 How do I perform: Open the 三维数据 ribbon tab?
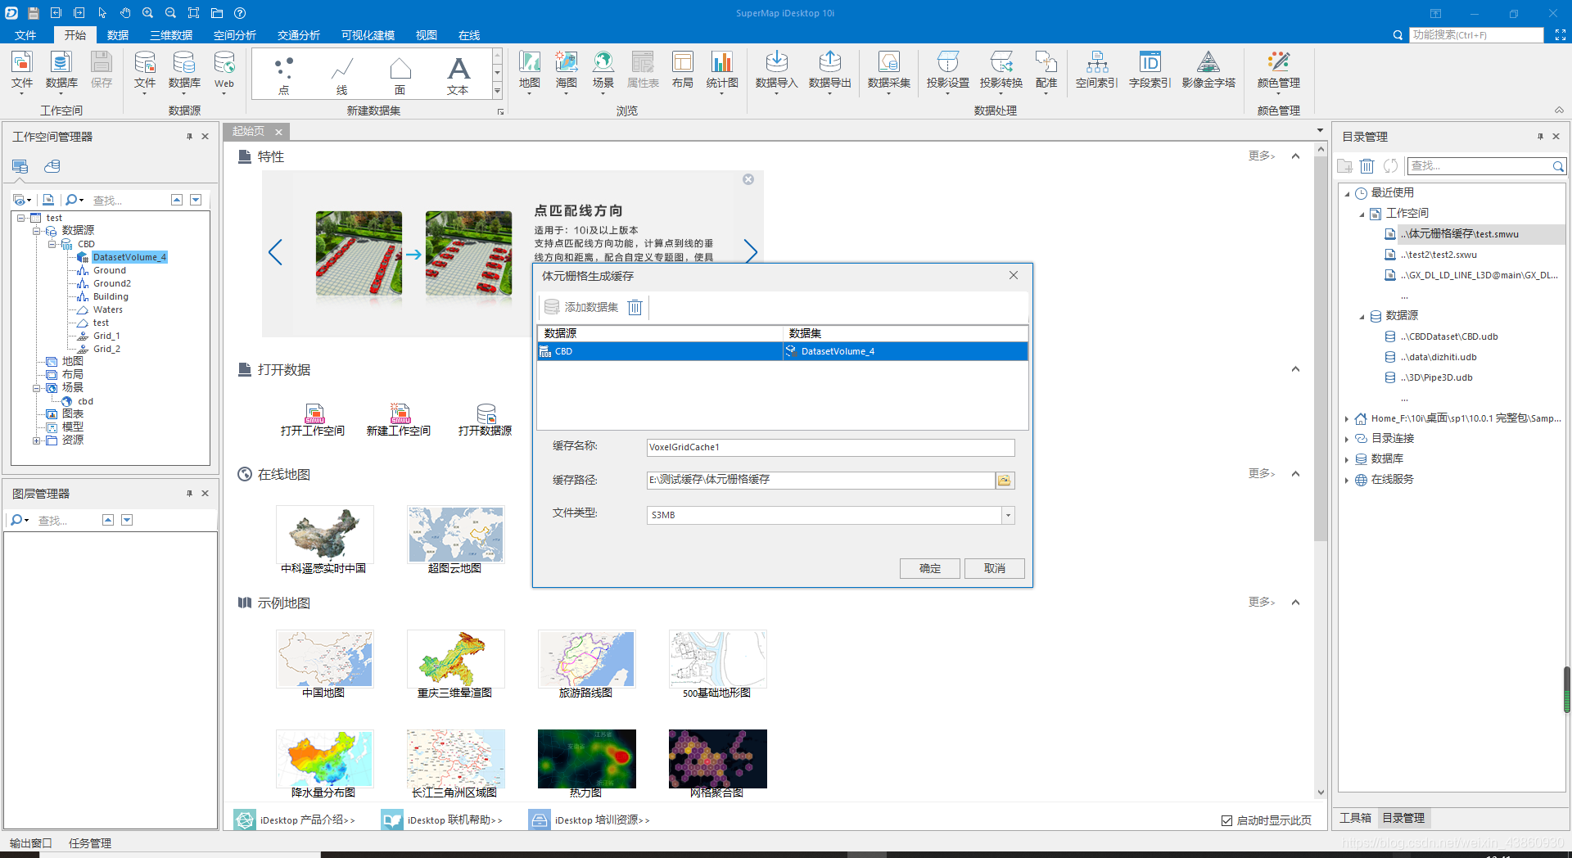(171, 35)
